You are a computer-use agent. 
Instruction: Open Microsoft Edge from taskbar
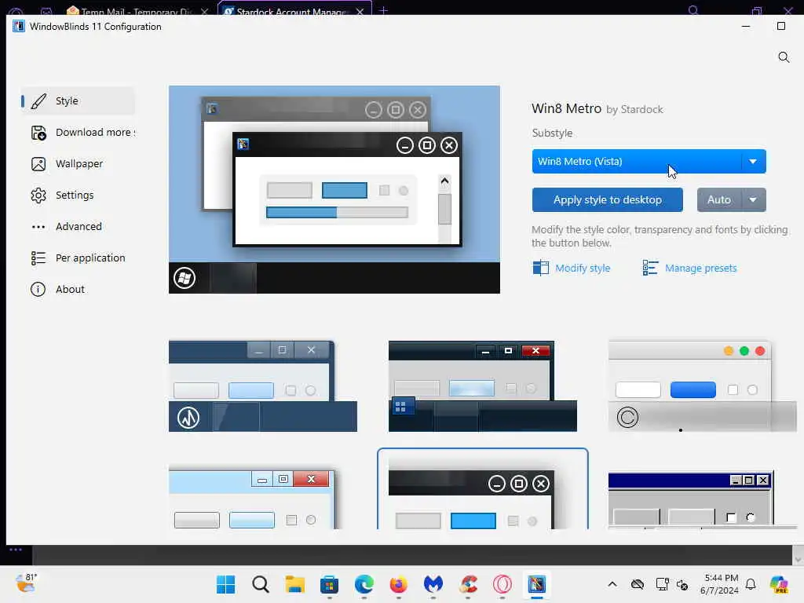pos(364,584)
